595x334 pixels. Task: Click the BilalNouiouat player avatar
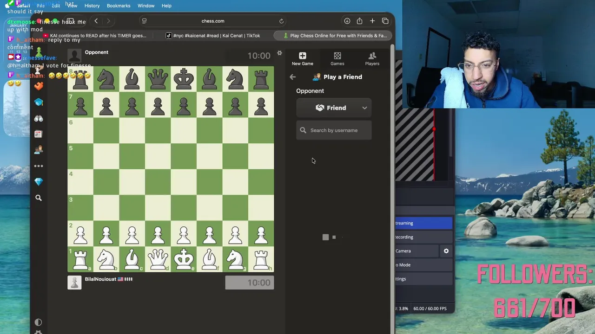pos(74,283)
